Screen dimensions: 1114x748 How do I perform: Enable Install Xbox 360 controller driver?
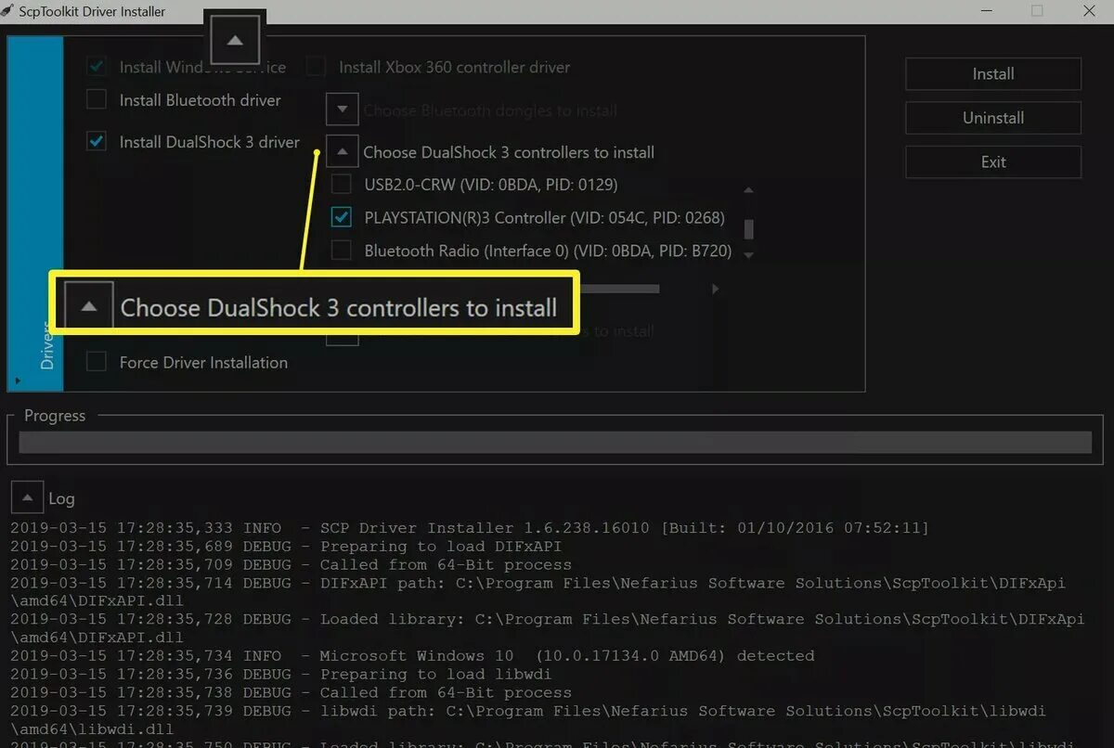coord(317,67)
